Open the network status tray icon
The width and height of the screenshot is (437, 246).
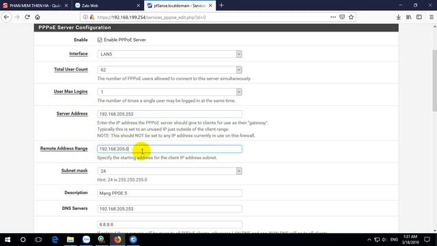click(x=377, y=240)
